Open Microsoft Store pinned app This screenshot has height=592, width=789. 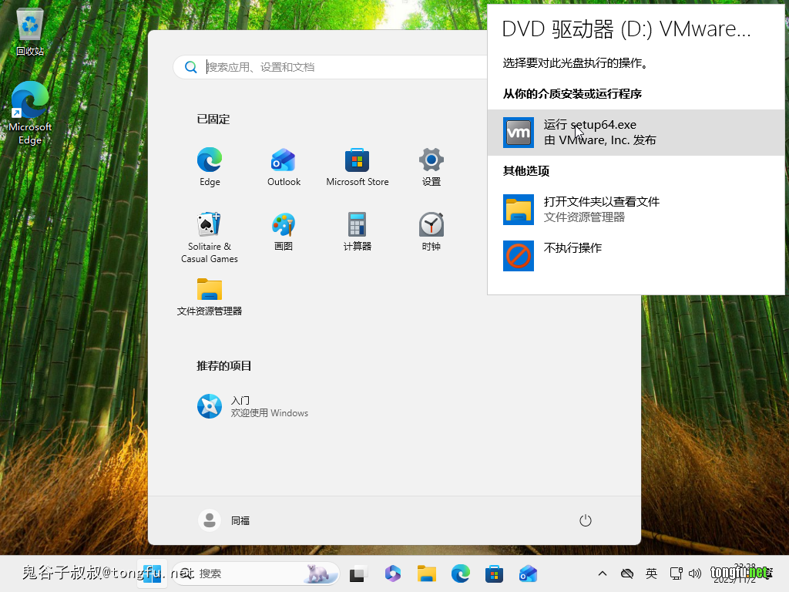pos(357,166)
